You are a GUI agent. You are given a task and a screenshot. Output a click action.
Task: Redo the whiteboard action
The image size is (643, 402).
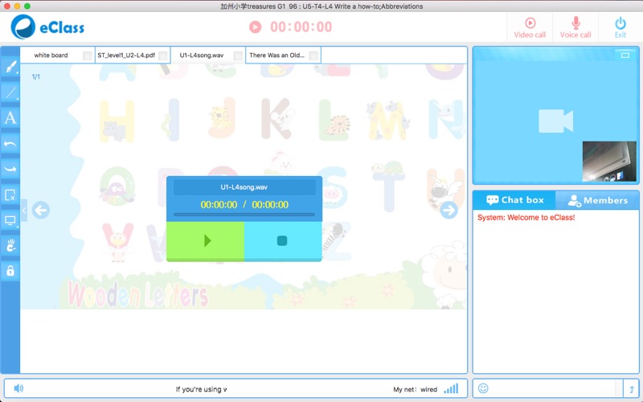[10, 169]
